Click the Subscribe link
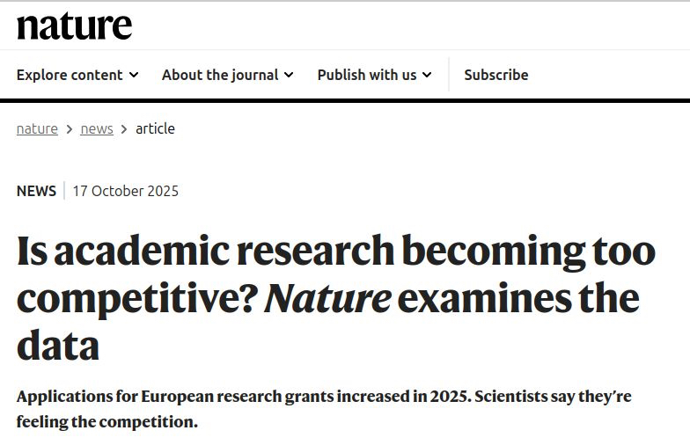690x445 pixels. point(496,75)
